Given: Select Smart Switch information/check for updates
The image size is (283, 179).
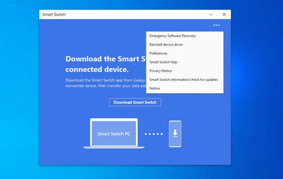Looking at the screenshot, I should click(x=185, y=80).
